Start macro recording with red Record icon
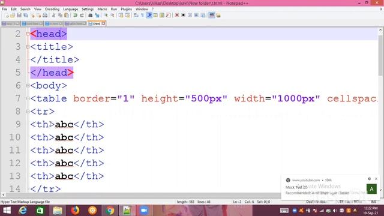This screenshot has width=384, height=216. click(x=176, y=15)
